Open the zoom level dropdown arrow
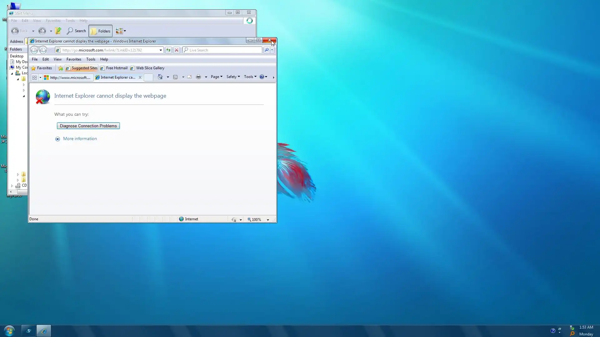This screenshot has width=600, height=337. click(268, 220)
